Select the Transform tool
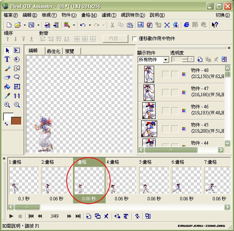The height and width of the screenshot is (231, 234). pos(17,87)
